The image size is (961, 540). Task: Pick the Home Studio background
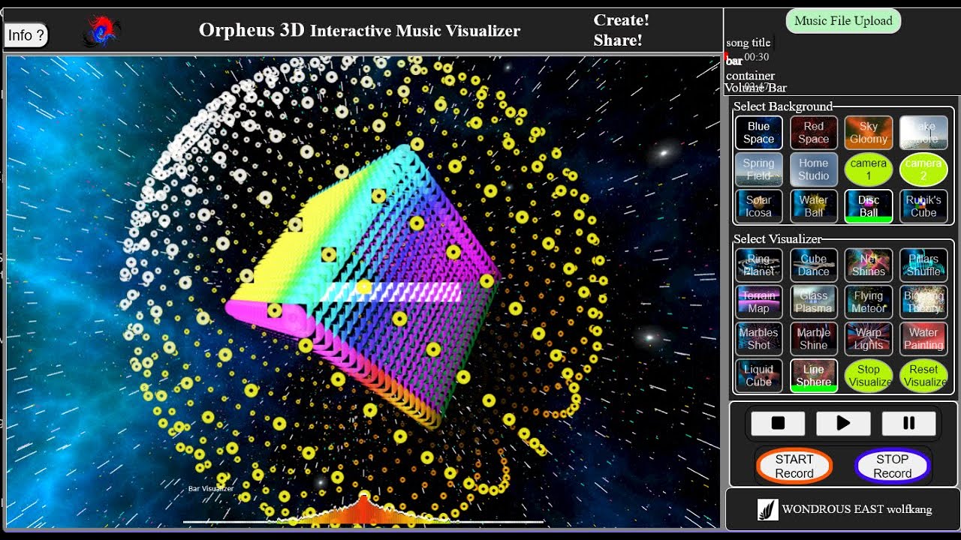813,169
